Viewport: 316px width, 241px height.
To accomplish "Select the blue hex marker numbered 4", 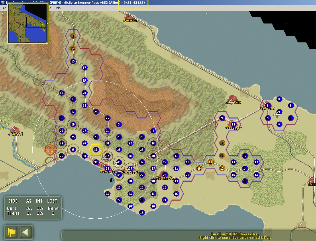I will (153, 131).
